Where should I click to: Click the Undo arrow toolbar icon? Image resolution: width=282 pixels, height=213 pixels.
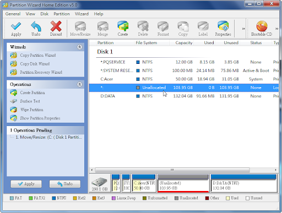[36, 26]
